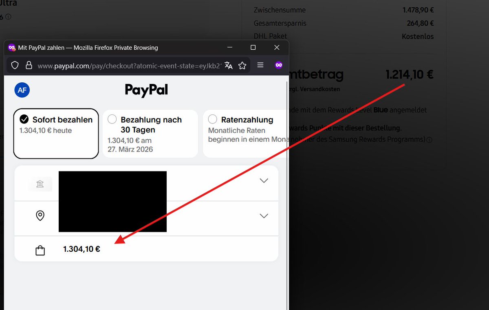Select Ratenzahlung payment option
Viewport: 489px width, 310px height.
click(244, 134)
